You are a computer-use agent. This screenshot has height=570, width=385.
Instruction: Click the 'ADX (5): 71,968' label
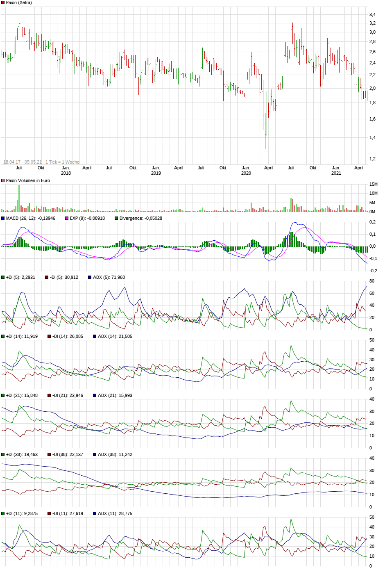(x=109, y=278)
